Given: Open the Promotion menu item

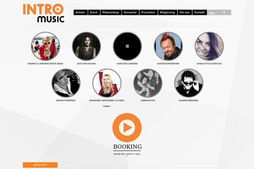Looking at the screenshot, I should [x=148, y=12].
